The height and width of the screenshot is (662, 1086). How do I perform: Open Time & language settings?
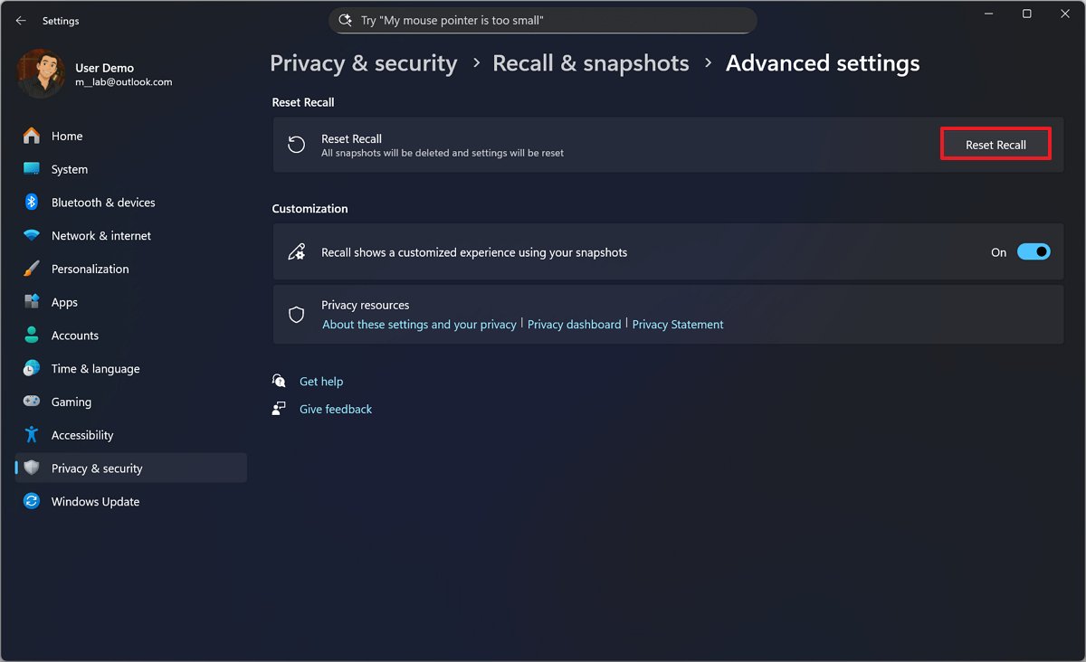tap(95, 368)
